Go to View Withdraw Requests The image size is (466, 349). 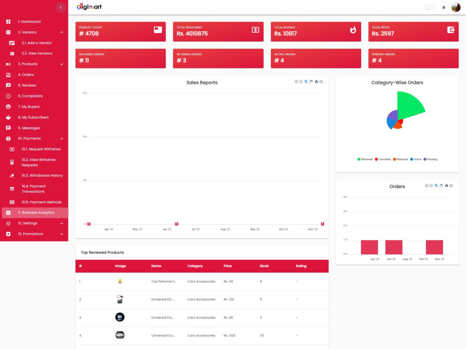(x=34, y=162)
